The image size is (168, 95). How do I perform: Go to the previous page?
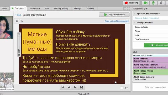tap(69, 87)
